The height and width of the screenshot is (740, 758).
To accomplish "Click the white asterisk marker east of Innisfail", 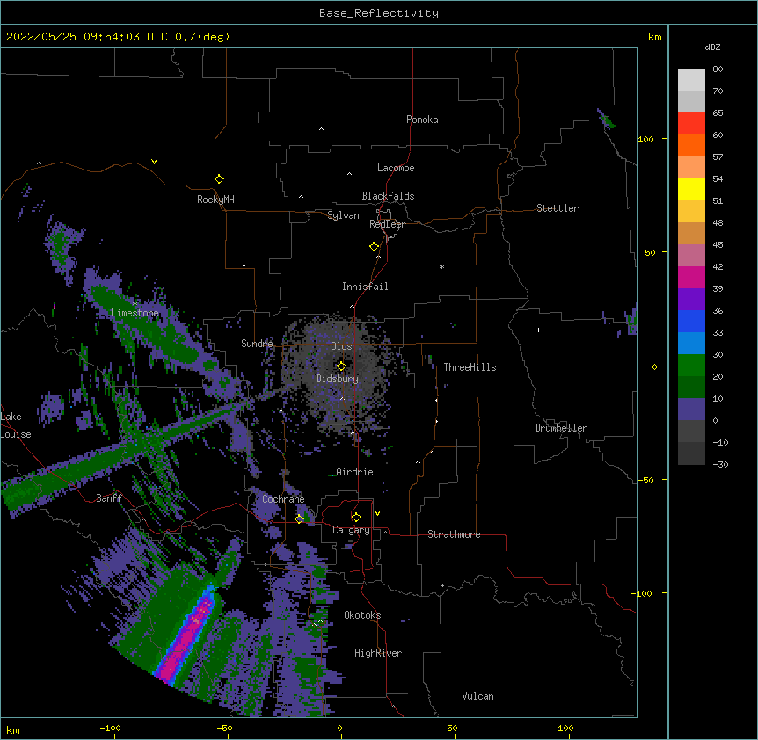I will tap(441, 266).
